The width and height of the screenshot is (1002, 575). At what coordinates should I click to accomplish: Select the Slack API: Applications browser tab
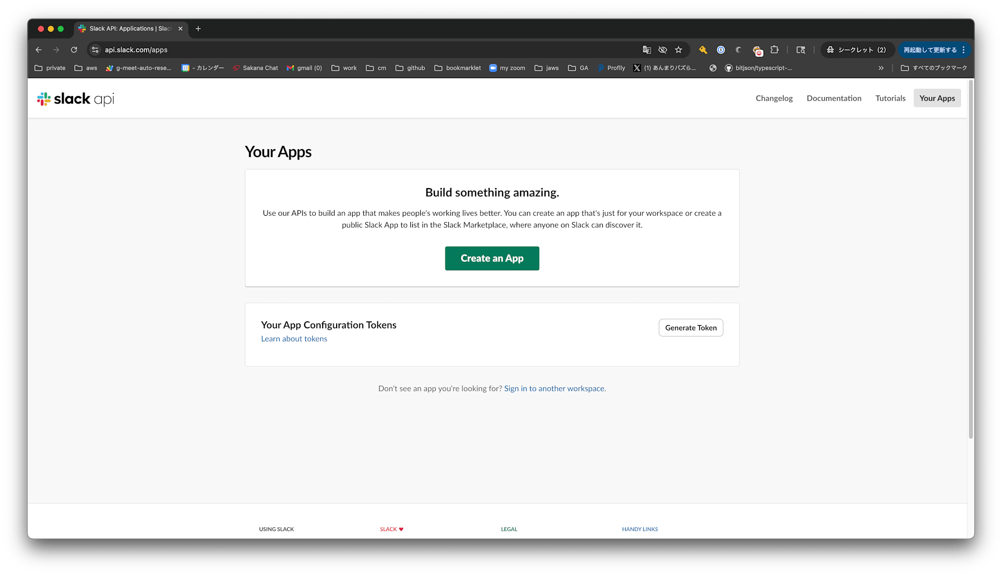point(131,29)
